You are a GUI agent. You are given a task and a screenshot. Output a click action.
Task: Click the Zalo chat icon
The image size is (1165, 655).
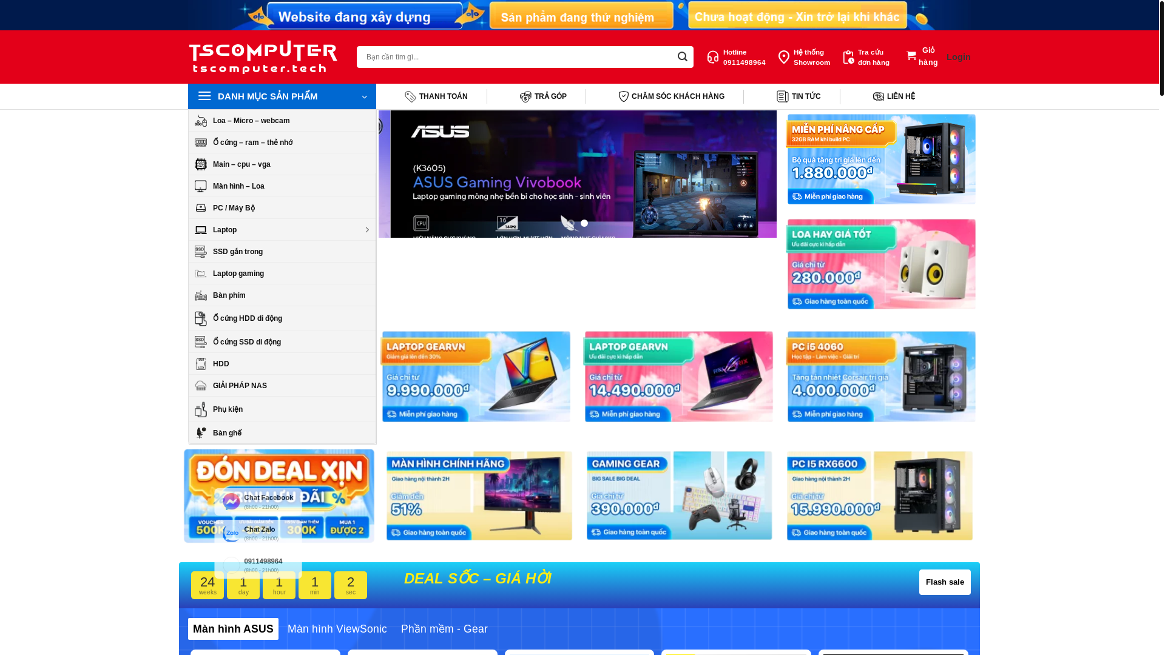coord(231,534)
